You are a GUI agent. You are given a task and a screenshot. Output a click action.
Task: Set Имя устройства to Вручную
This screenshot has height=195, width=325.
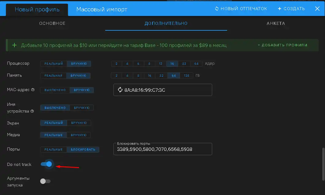click(x=82, y=108)
